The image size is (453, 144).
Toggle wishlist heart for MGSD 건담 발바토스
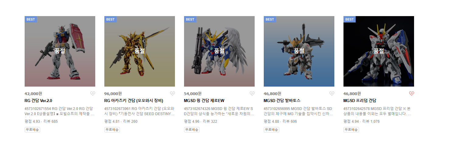click(332, 94)
